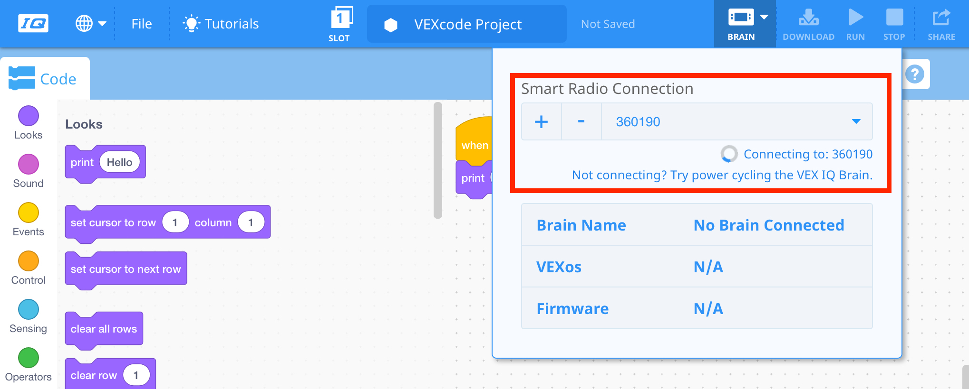Screen dimensions: 969x389
Task: Click the Download icon
Action: point(808,24)
